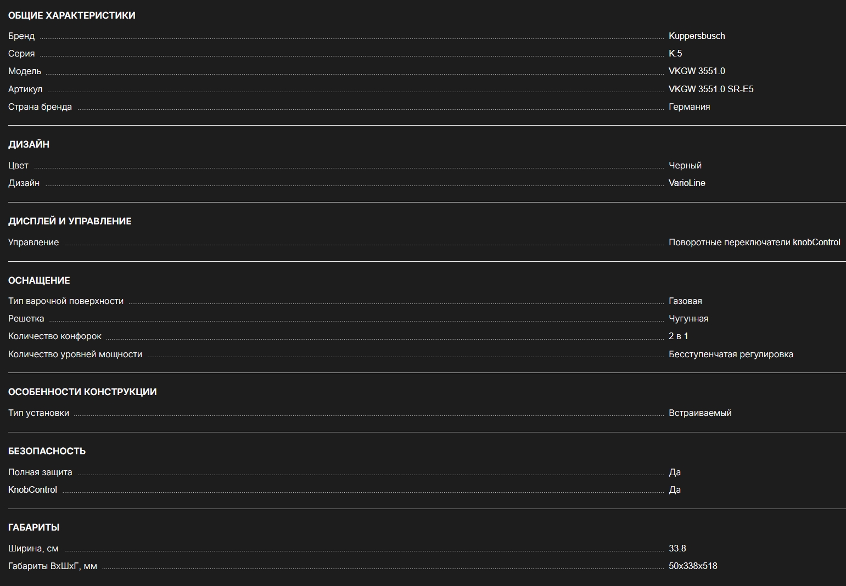The width and height of the screenshot is (846, 586).
Task: Select the 'Тип варочной поверхности' label
Action: [x=66, y=301]
